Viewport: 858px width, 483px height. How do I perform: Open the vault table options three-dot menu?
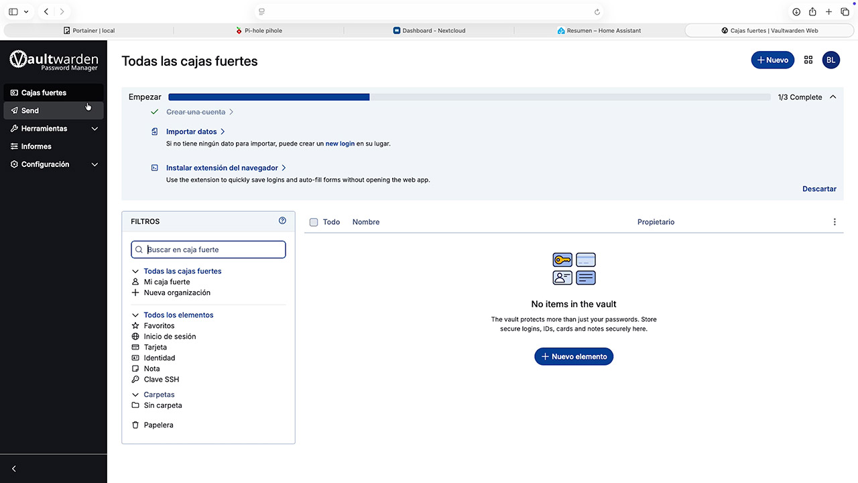click(835, 221)
